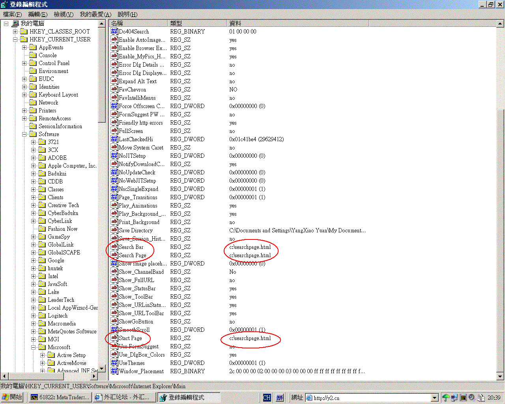Click the umbrella icon in system tray

[x=446, y=398]
